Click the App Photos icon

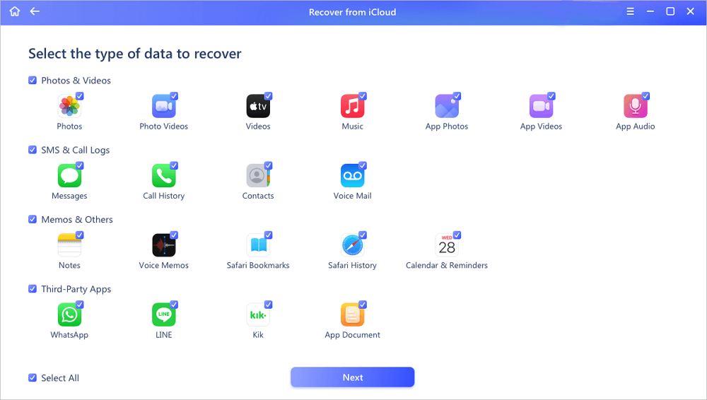446,107
